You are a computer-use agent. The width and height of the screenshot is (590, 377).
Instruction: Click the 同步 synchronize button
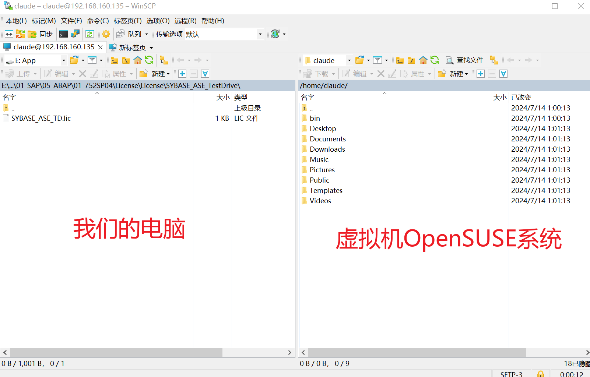click(x=41, y=34)
